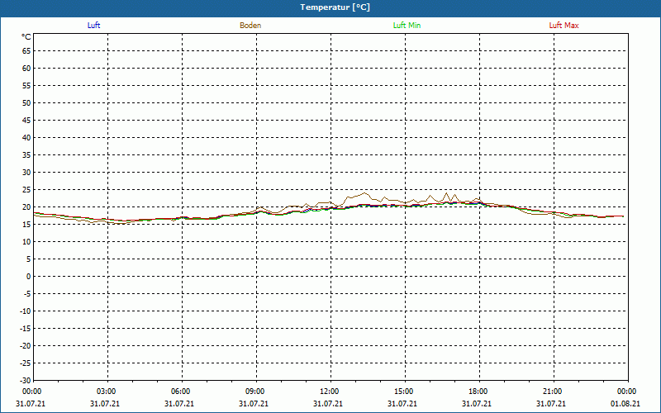This screenshot has width=661, height=413.
Task: Click the Luft legend label
Action: pos(93,26)
